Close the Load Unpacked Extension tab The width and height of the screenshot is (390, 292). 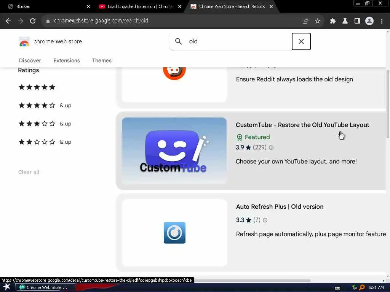[x=180, y=6]
